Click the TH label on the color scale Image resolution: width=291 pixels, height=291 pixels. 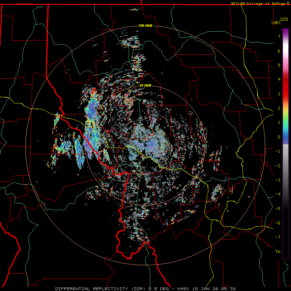click(278, 252)
